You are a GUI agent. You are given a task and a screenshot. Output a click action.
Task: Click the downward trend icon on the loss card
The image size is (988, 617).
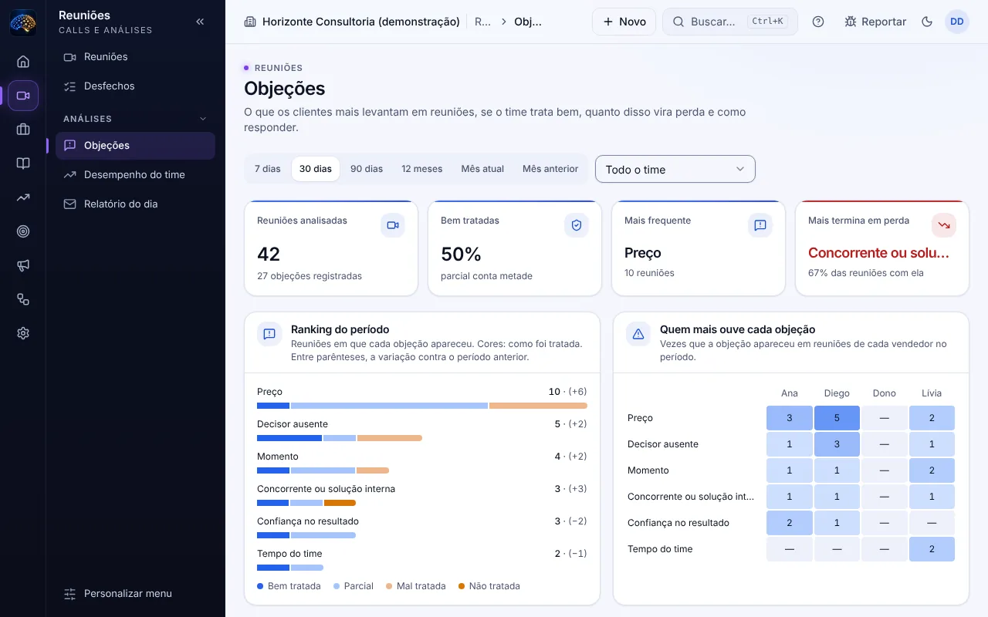[x=944, y=225]
